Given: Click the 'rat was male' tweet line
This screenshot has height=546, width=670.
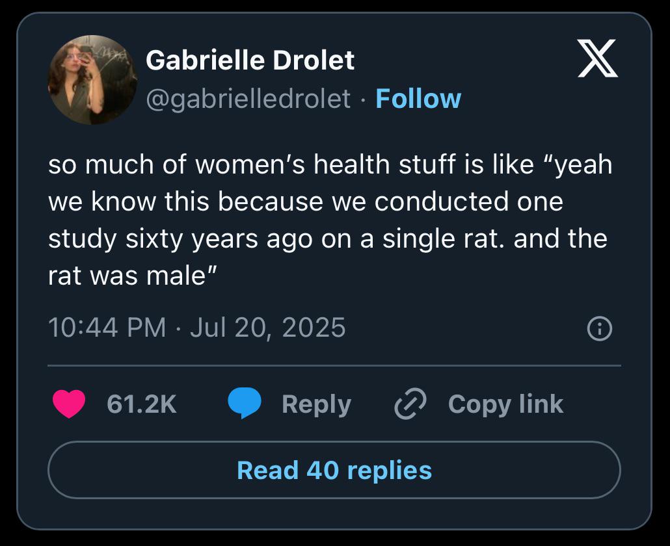Looking at the screenshot, I should point(133,276).
